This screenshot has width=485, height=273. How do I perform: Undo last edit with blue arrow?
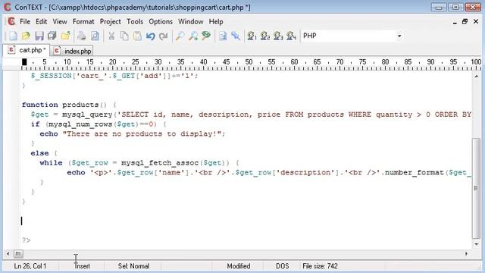pos(151,36)
